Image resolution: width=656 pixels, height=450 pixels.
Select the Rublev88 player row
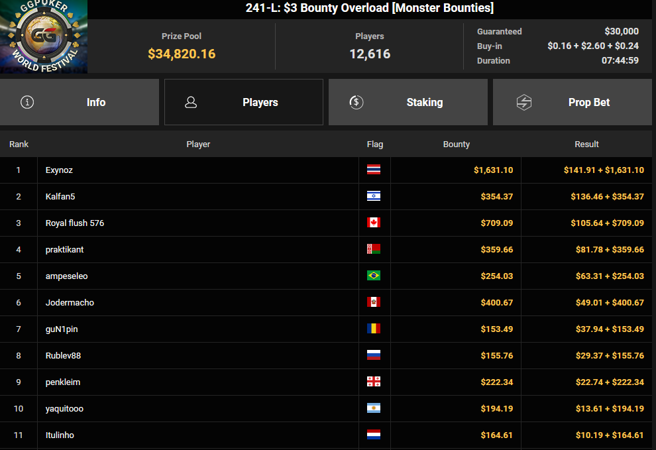coord(326,355)
